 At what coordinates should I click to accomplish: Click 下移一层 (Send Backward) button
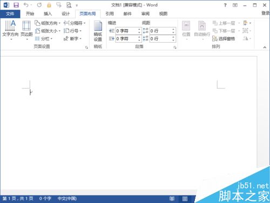click(x=224, y=31)
